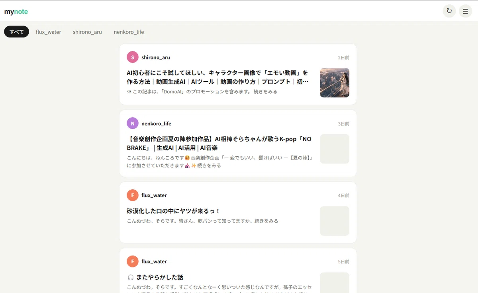The height and width of the screenshot is (293, 478).
Task: Click the DomoAI promotion excerpt text
Action: (202, 92)
